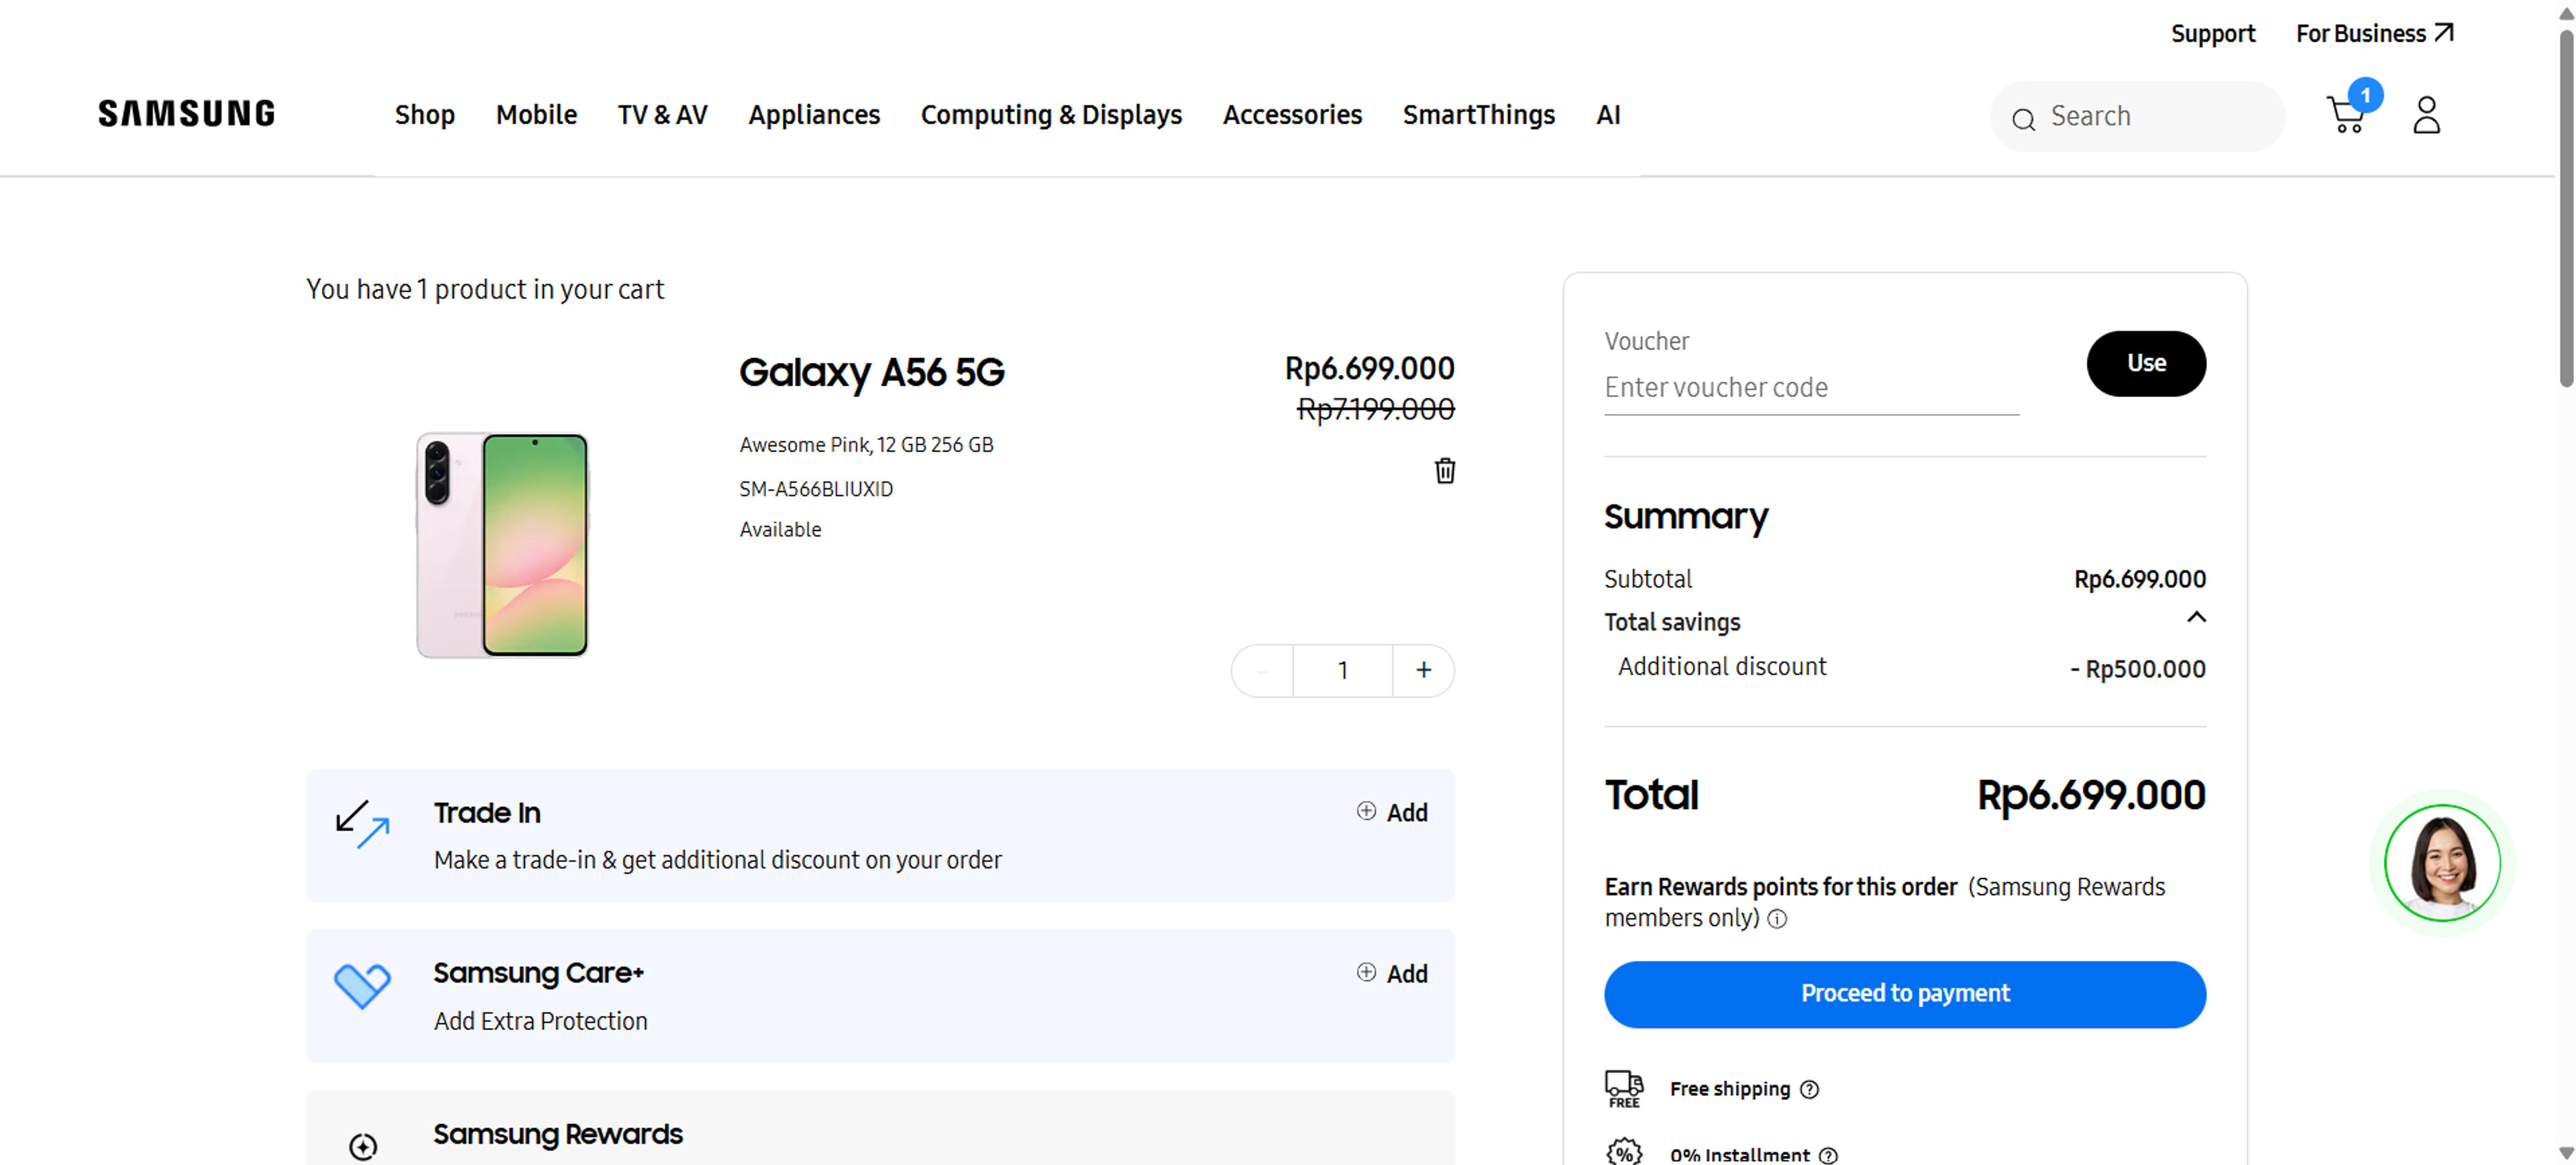2576x1165 pixels.
Task: Click the search magnifier icon
Action: 2023,119
